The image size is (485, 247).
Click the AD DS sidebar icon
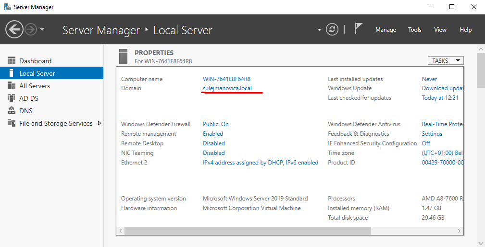(x=11, y=98)
